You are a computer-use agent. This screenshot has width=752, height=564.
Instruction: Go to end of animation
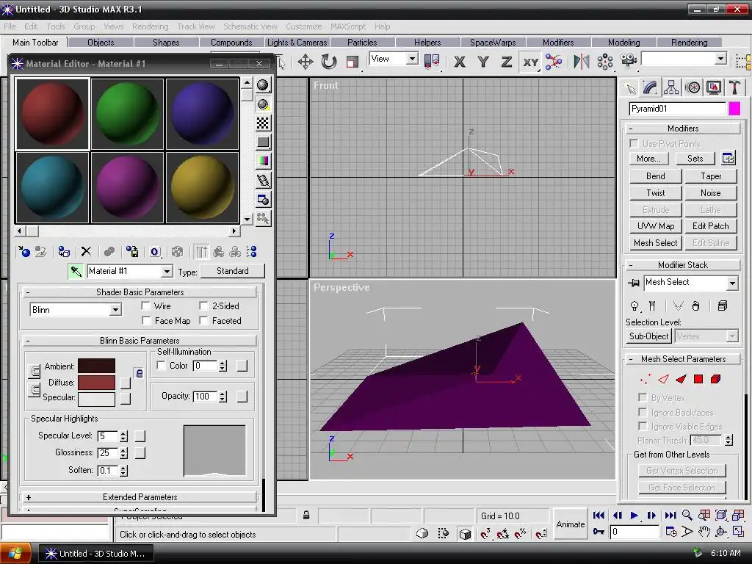(x=670, y=516)
